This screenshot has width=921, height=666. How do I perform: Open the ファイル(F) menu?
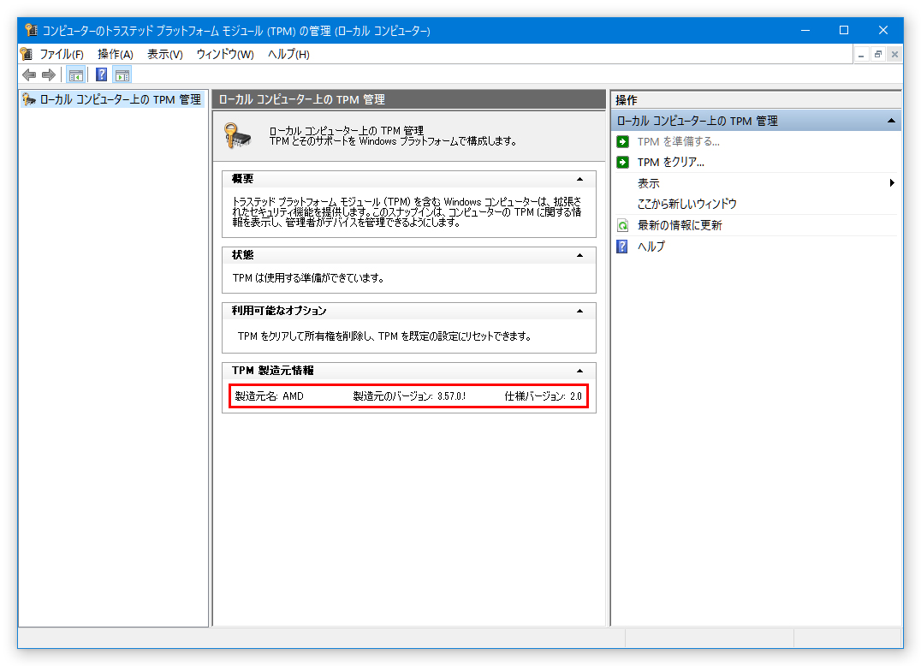click(x=61, y=54)
